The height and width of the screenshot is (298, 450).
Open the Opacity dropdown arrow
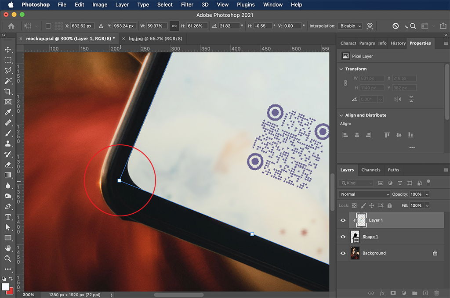pos(427,194)
